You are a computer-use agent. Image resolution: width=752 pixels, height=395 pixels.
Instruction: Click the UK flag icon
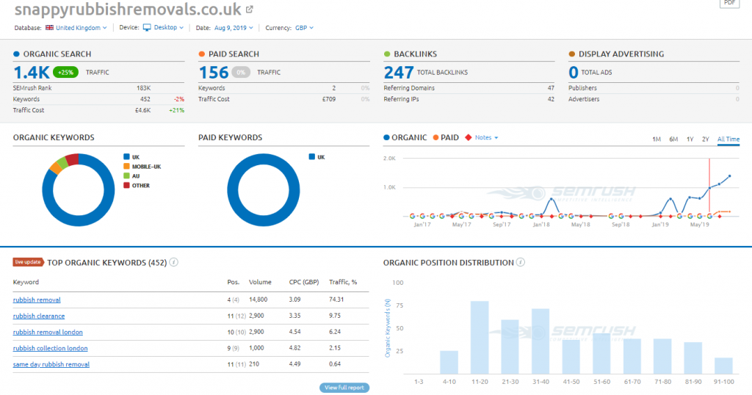click(49, 28)
